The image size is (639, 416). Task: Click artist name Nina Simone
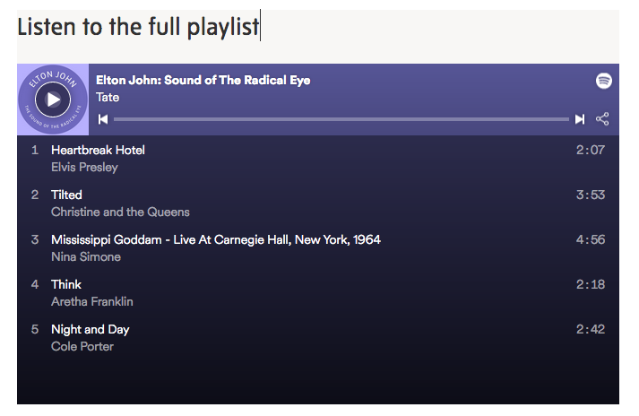coord(85,256)
